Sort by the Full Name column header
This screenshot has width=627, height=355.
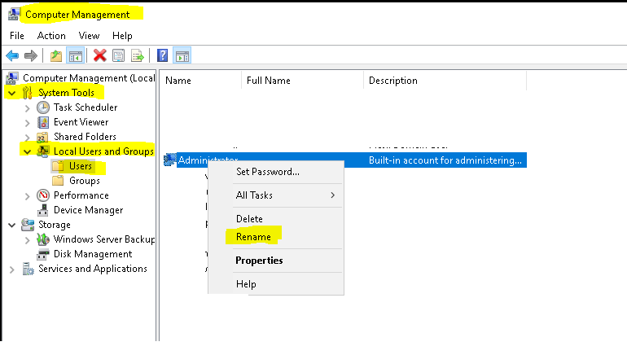click(268, 81)
